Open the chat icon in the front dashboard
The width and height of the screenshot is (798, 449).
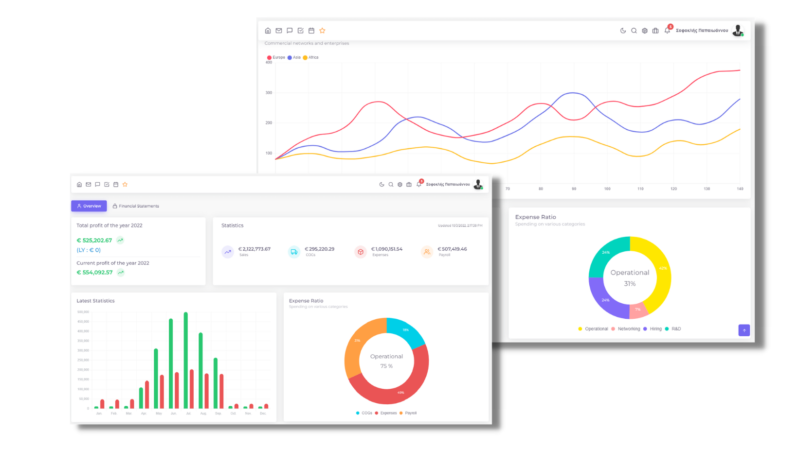(x=98, y=185)
